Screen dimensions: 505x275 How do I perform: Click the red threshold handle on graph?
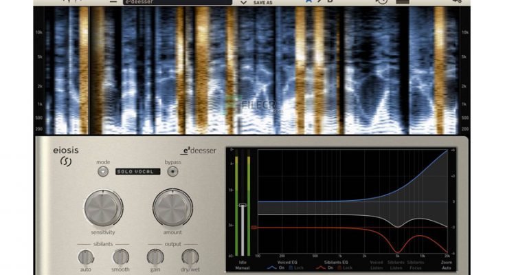point(254,227)
